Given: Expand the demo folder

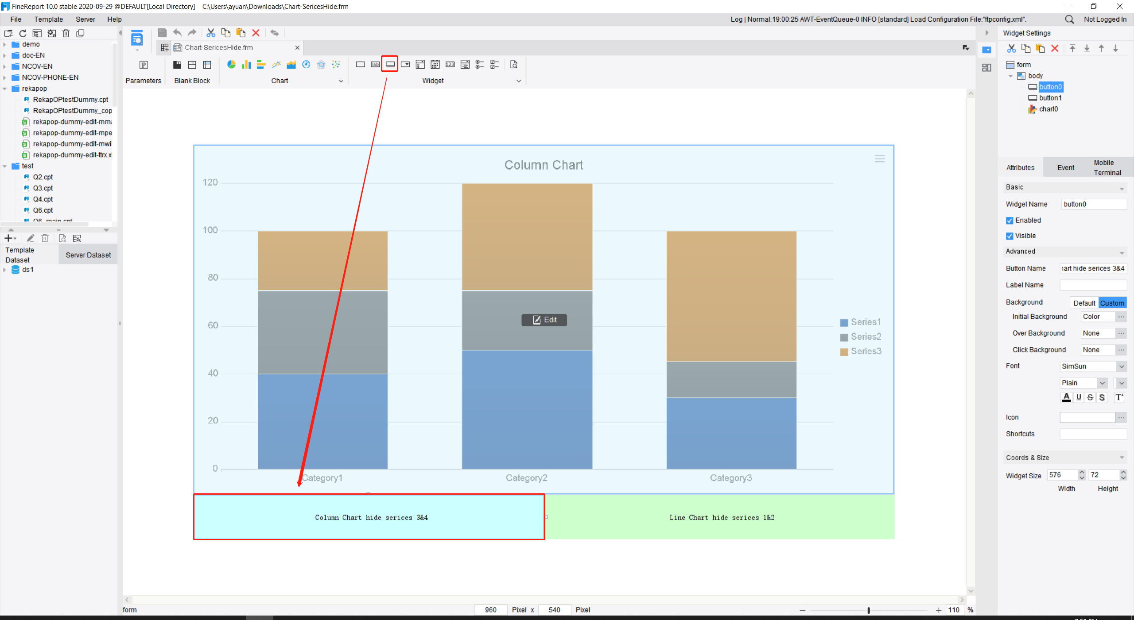Looking at the screenshot, I should click(x=4, y=44).
